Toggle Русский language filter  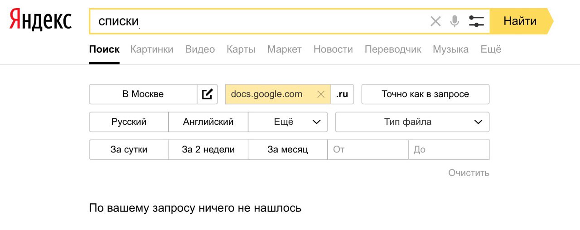click(x=129, y=122)
